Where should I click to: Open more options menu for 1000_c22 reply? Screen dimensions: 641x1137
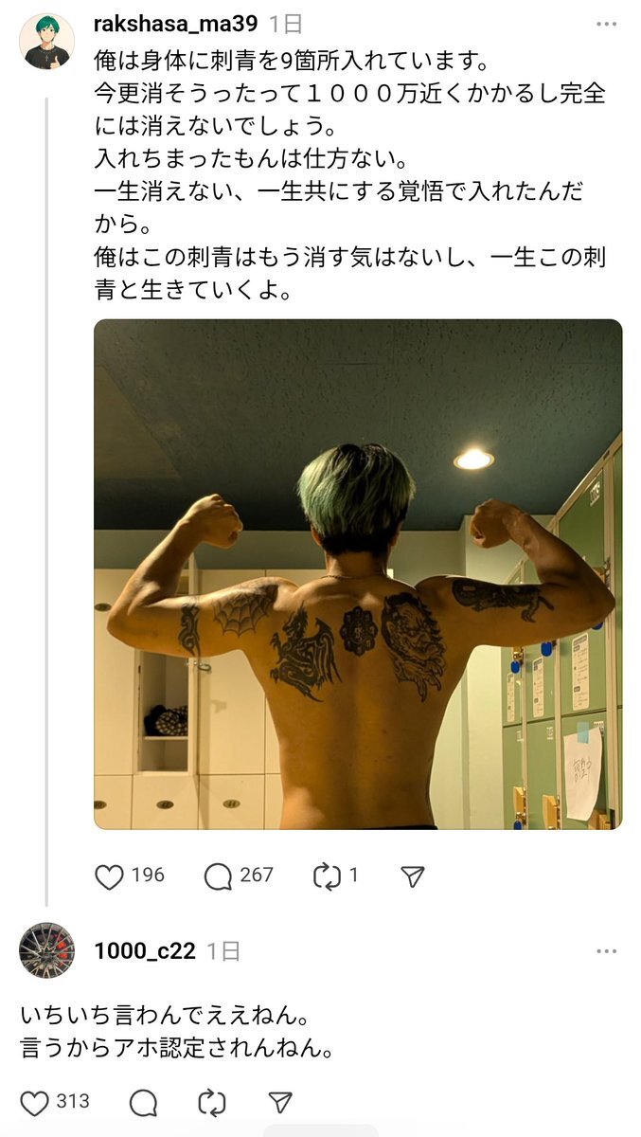click(x=607, y=950)
